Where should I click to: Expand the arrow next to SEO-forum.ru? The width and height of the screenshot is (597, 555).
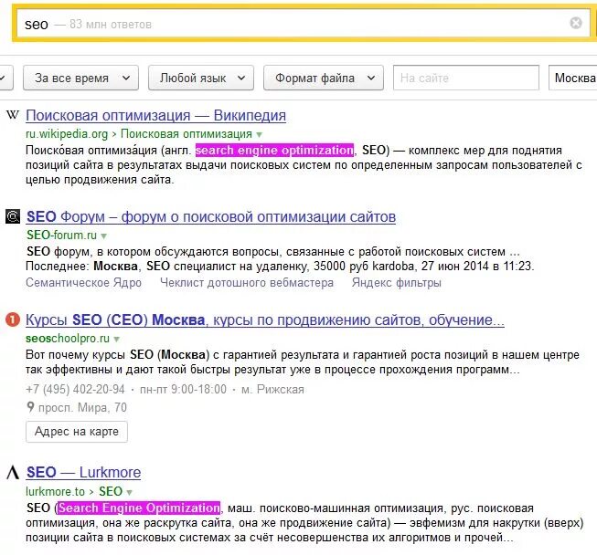click(x=104, y=236)
